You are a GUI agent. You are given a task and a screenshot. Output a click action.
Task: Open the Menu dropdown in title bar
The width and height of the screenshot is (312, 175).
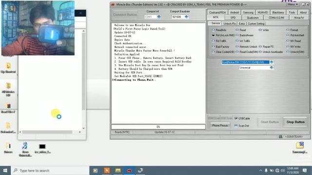pyautogui.click(x=292, y=4)
